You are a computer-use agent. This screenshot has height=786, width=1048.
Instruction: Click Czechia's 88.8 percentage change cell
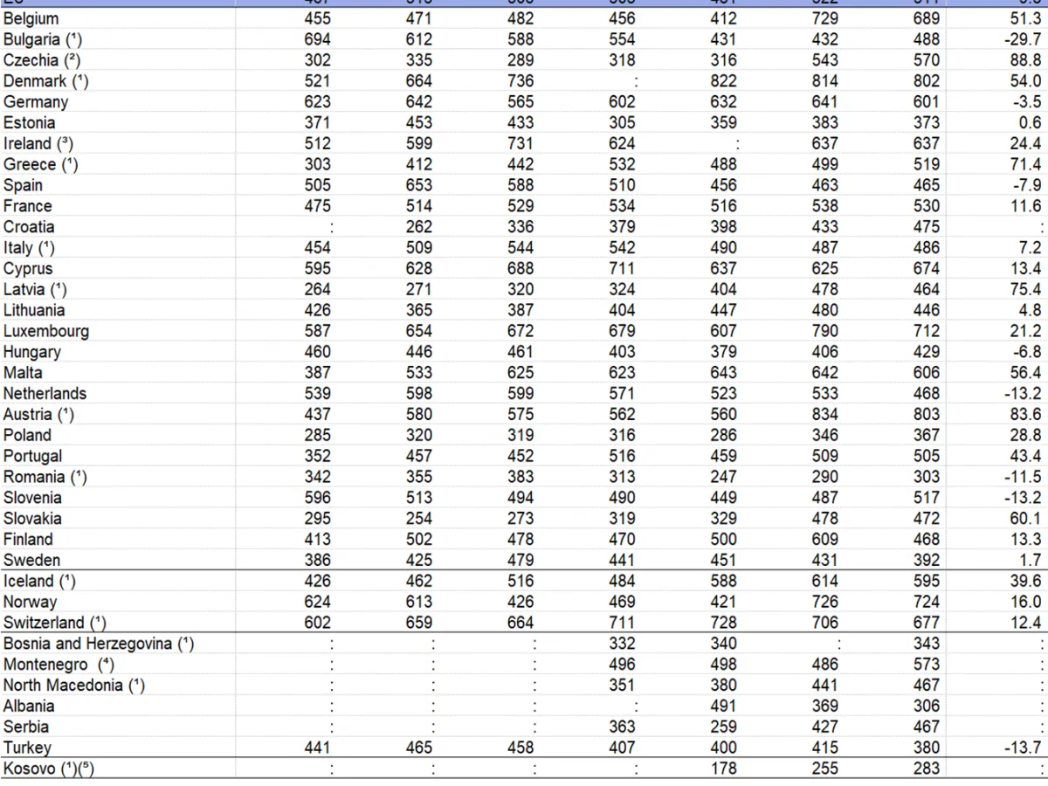(1024, 60)
